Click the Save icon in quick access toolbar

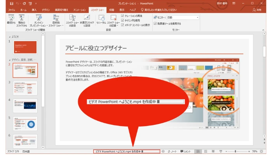[11, 3]
